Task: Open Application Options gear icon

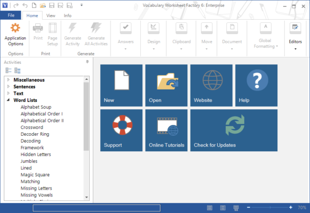Action: pyautogui.click(x=15, y=28)
